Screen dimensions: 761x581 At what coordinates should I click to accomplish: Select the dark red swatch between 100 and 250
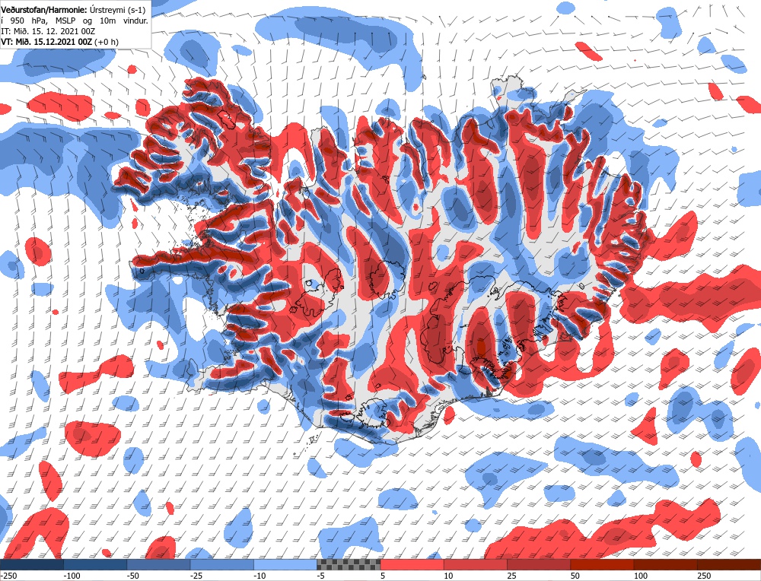tap(666, 564)
